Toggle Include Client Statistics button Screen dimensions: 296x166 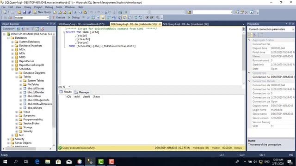pyautogui.click(x=114, y=18)
